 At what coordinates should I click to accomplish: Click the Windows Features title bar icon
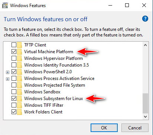(5, 6)
